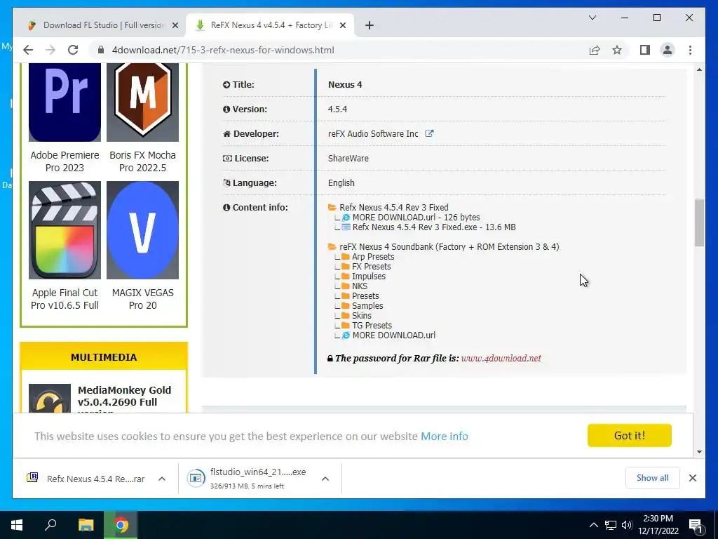Go back to the previous page

point(28,50)
